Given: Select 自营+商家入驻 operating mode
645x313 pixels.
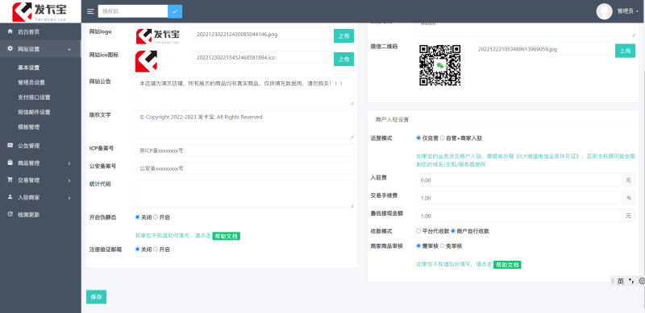Looking at the screenshot, I should [x=442, y=138].
